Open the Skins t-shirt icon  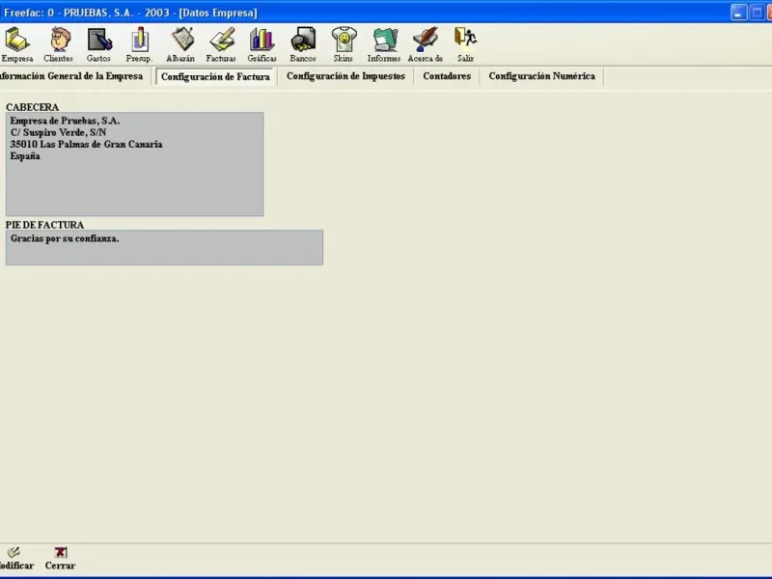(344, 44)
